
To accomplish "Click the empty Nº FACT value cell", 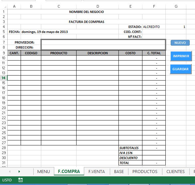I will click(154, 37).
